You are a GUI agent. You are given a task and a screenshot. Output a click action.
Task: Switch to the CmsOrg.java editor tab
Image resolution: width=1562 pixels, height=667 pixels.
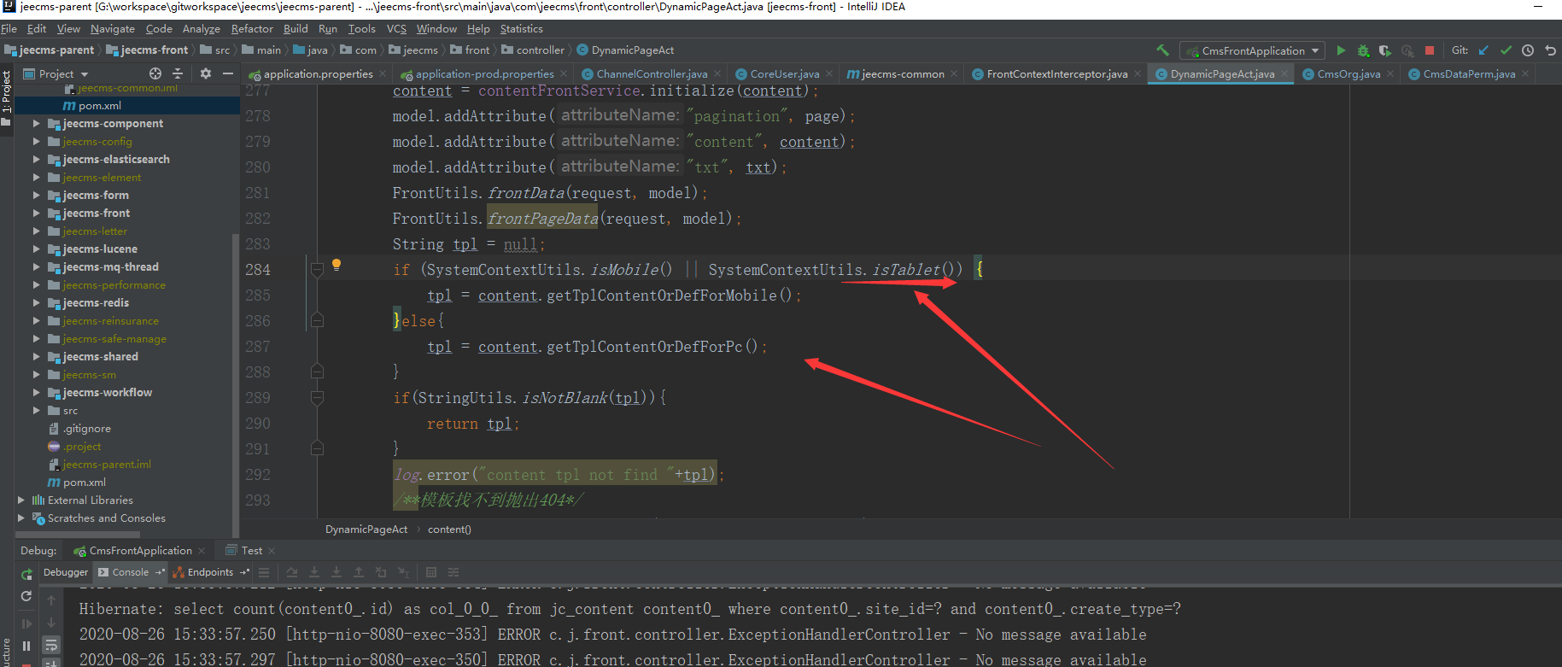[x=1348, y=74]
